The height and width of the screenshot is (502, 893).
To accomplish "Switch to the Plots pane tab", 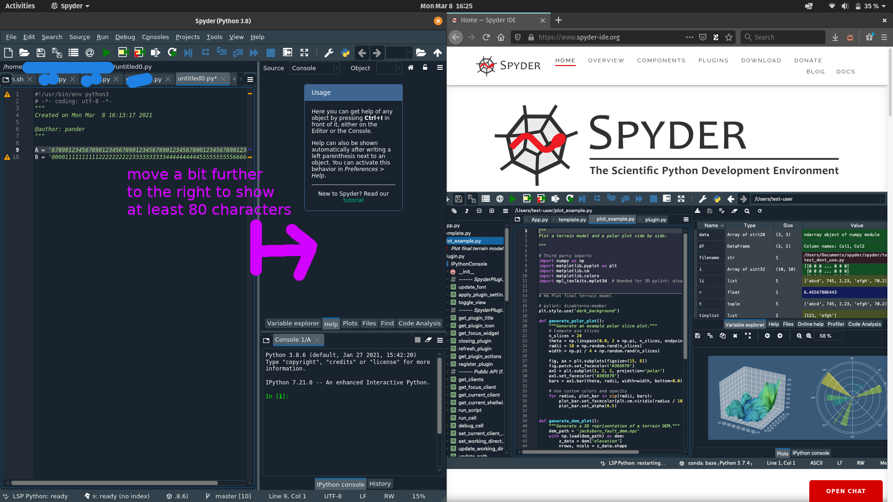I will coord(350,323).
